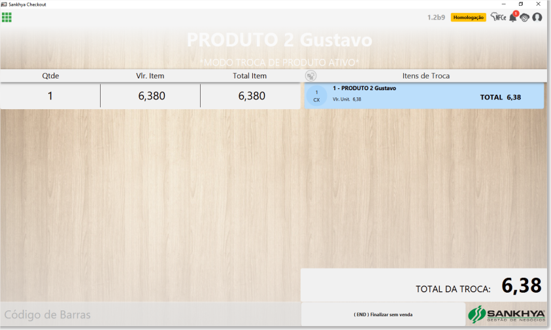
Task: Click the Vlr. Unit. 6,38 text
Action: [x=347, y=99]
